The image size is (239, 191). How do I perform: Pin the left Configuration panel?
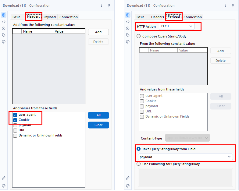[109, 5]
